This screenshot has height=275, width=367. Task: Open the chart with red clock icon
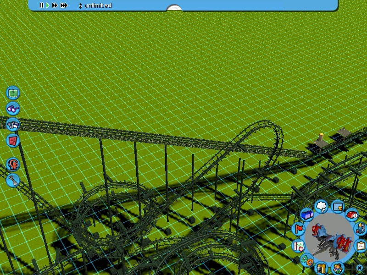pyautogui.click(x=298, y=246)
